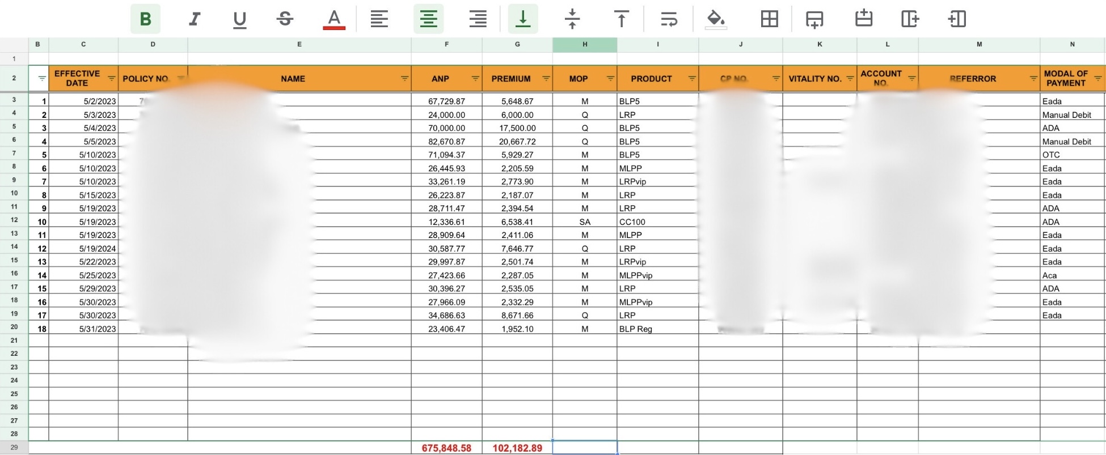This screenshot has height=455, width=1106.
Task: Insert a row above
Action: (864, 19)
